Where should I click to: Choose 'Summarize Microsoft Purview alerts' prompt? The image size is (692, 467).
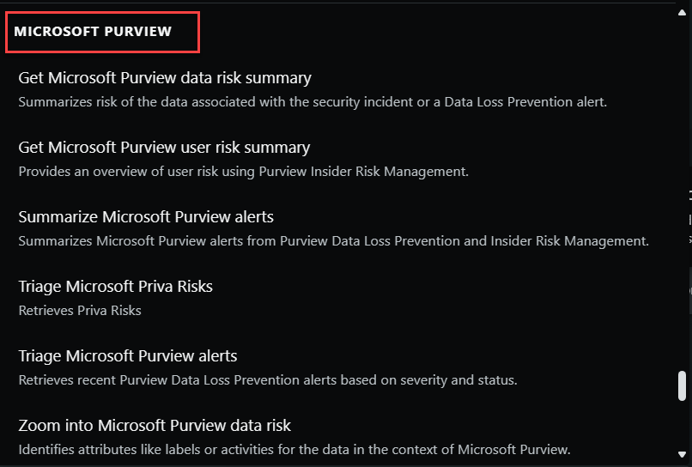[146, 216]
